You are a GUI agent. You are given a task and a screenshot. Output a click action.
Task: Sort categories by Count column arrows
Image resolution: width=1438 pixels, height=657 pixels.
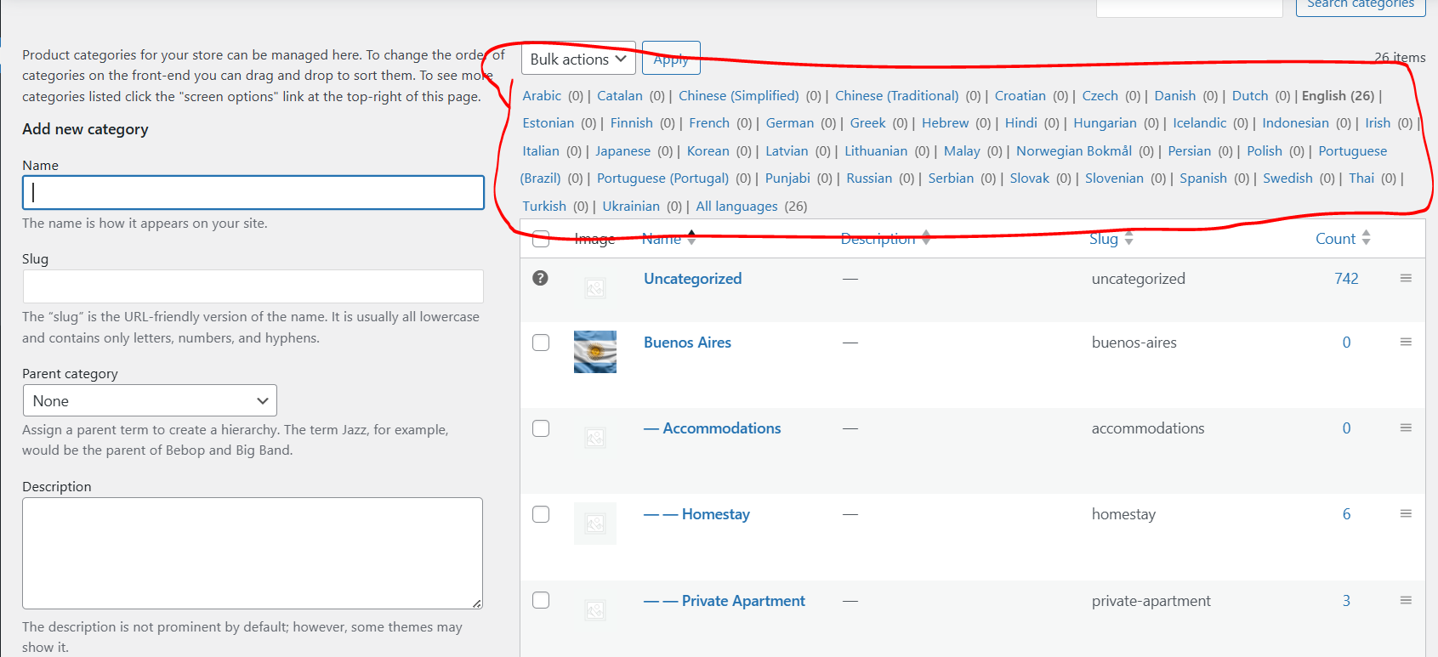click(1366, 238)
